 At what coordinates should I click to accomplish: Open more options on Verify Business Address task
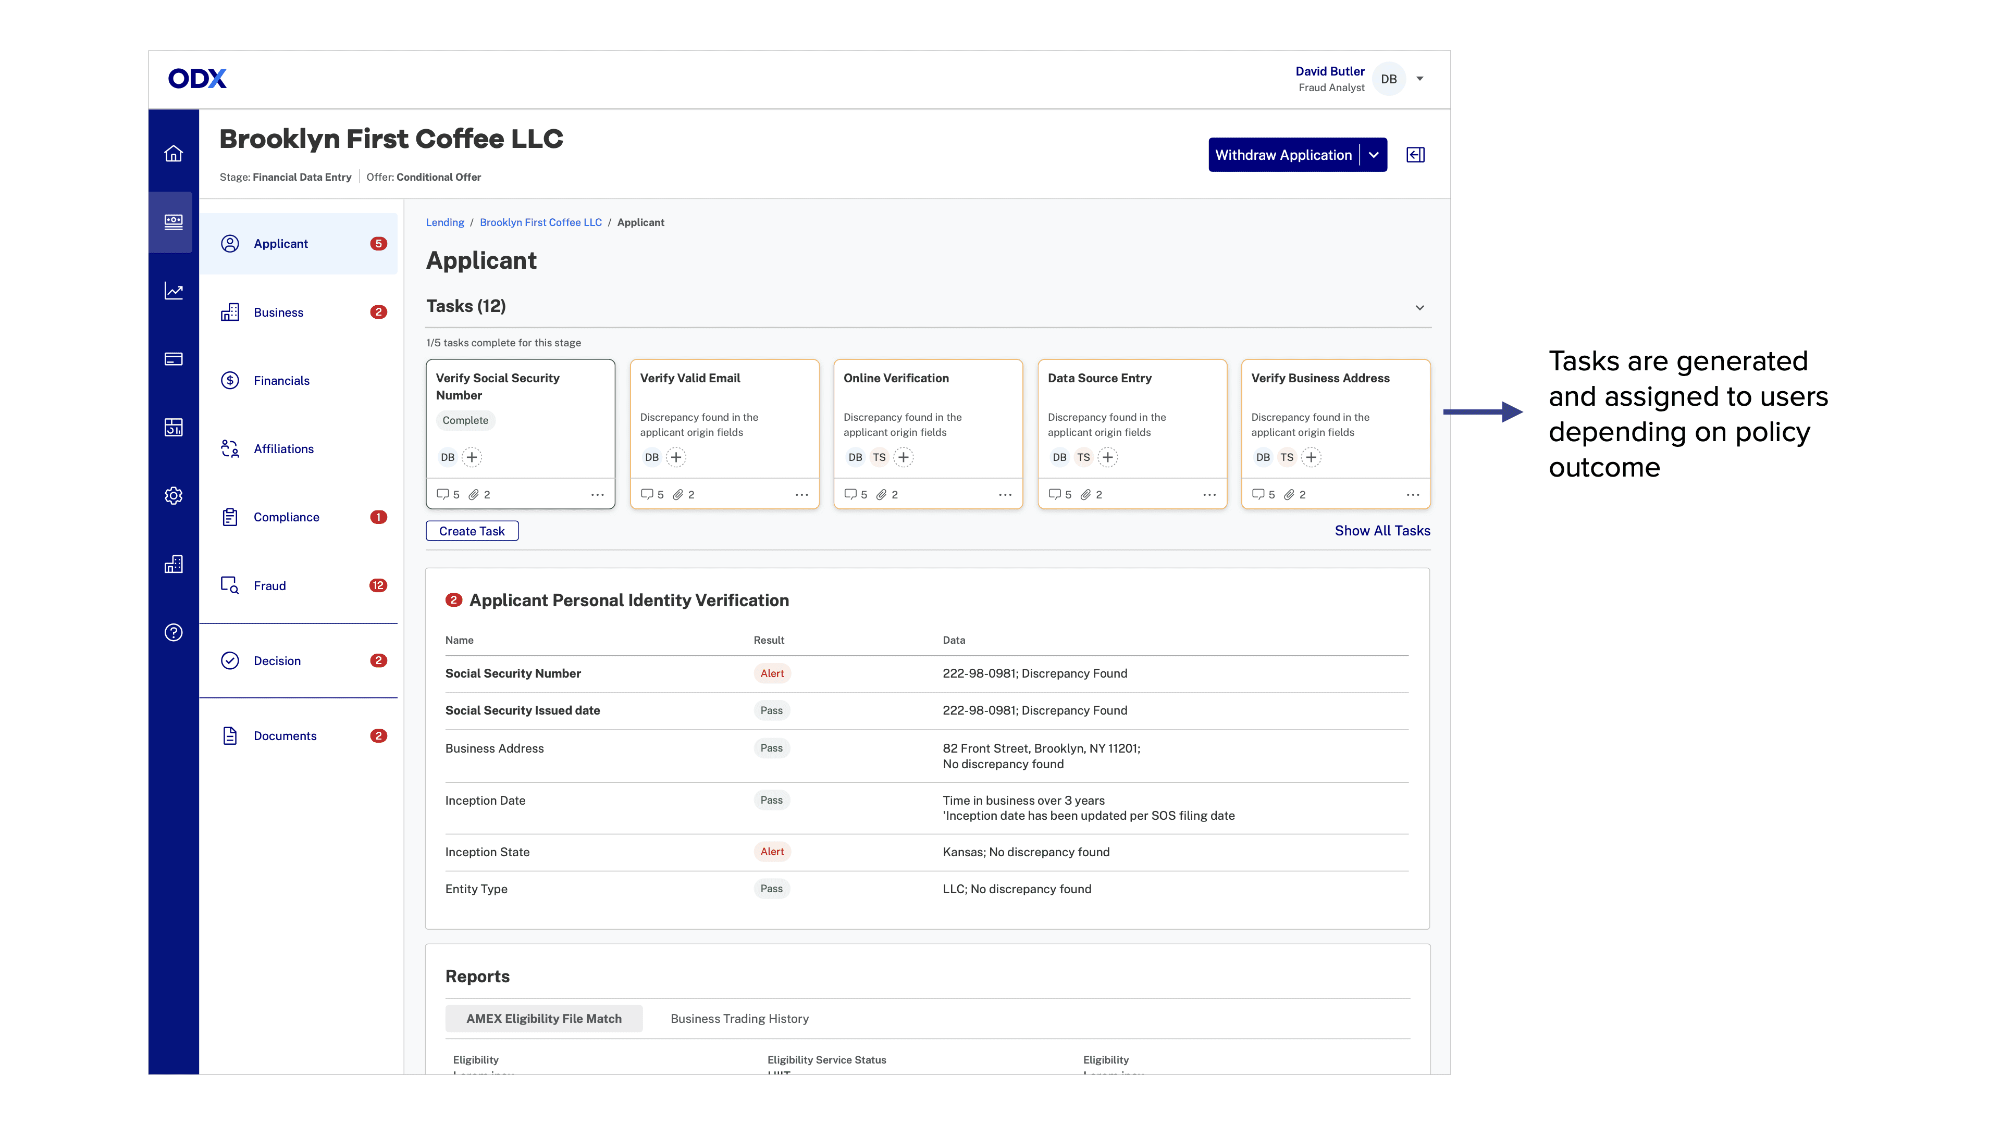click(x=1412, y=495)
